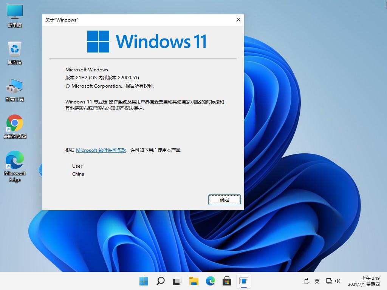This screenshot has height=290, width=387.
Task: Click the Microsoft Windows text line
Action: click(x=87, y=70)
